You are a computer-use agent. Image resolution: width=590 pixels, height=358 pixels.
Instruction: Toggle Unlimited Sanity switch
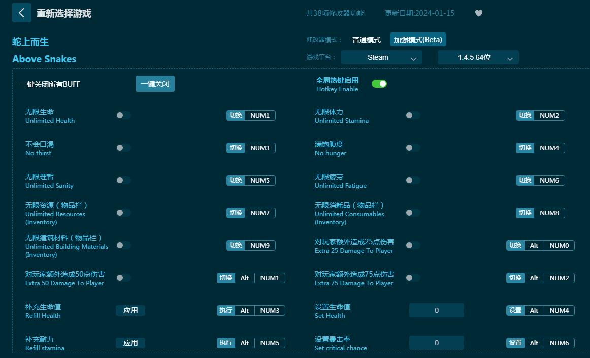tap(123, 180)
